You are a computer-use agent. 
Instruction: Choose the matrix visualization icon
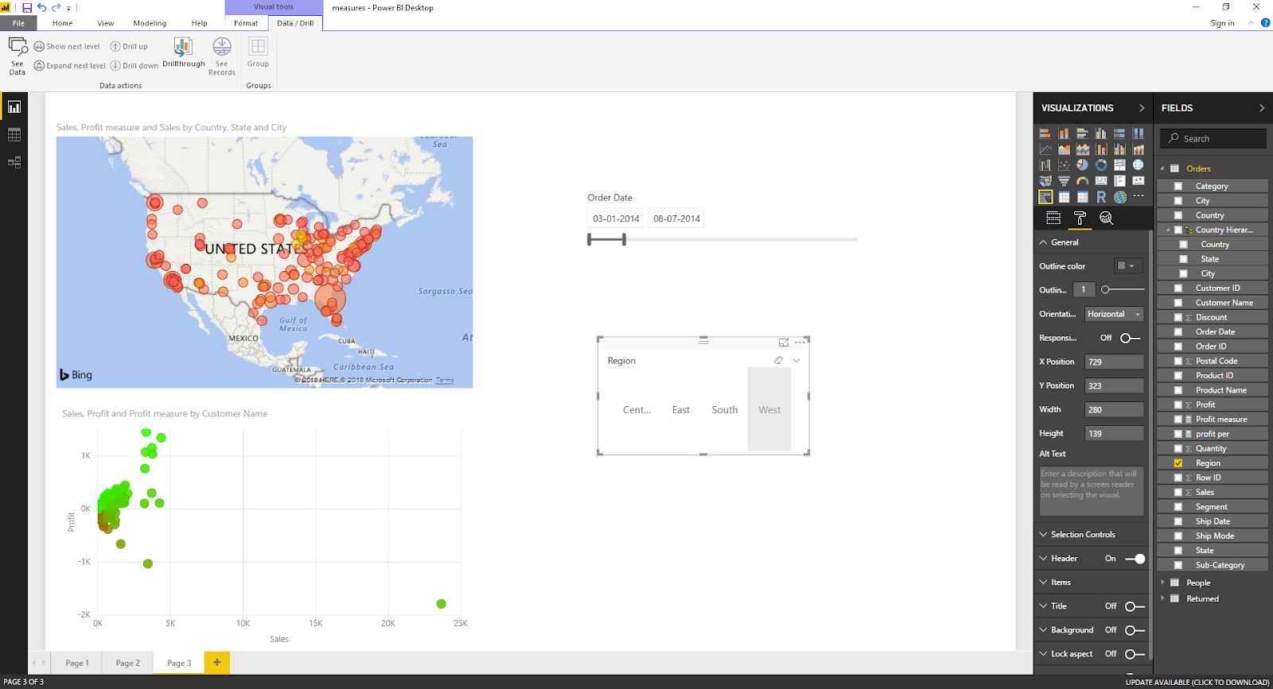click(x=1082, y=197)
